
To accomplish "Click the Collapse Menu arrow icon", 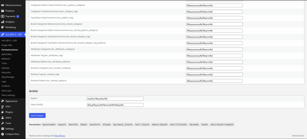I will (x=2, y=134).
